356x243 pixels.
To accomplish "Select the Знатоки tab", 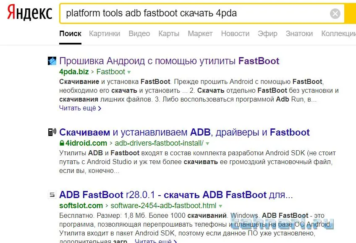I will tap(299, 34).
